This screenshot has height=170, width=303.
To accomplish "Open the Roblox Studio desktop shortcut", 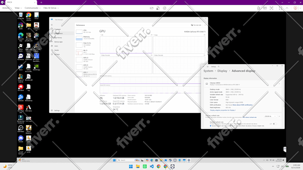I will (x=20, y=47).
